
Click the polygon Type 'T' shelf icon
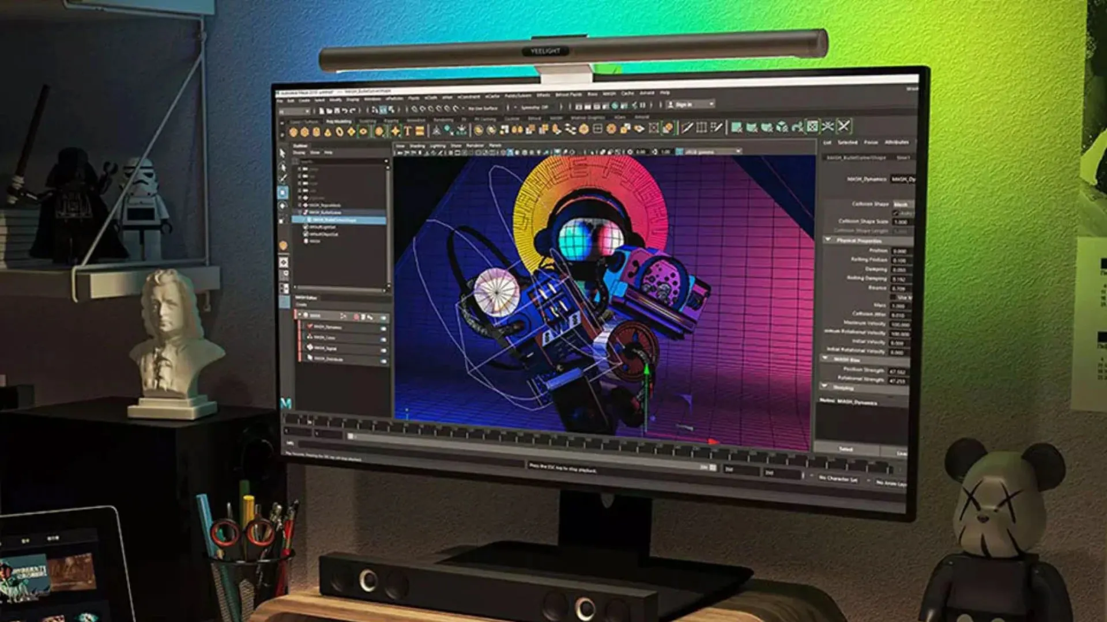(408, 131)
